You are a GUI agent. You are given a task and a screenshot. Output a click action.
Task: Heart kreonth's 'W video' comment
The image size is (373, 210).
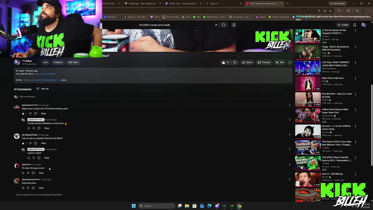tap(33, 173)
